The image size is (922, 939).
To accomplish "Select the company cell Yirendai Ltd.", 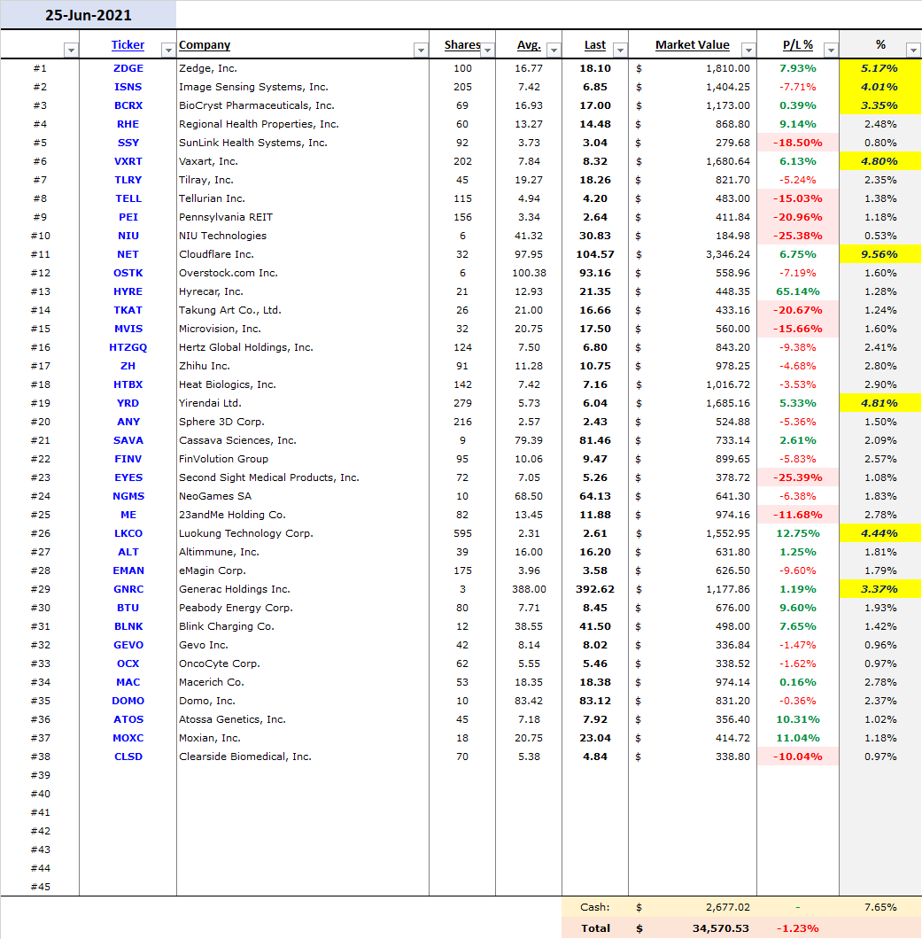I will tap(303, 404).
